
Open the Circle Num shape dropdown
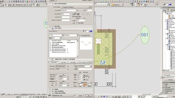[68, 83]
